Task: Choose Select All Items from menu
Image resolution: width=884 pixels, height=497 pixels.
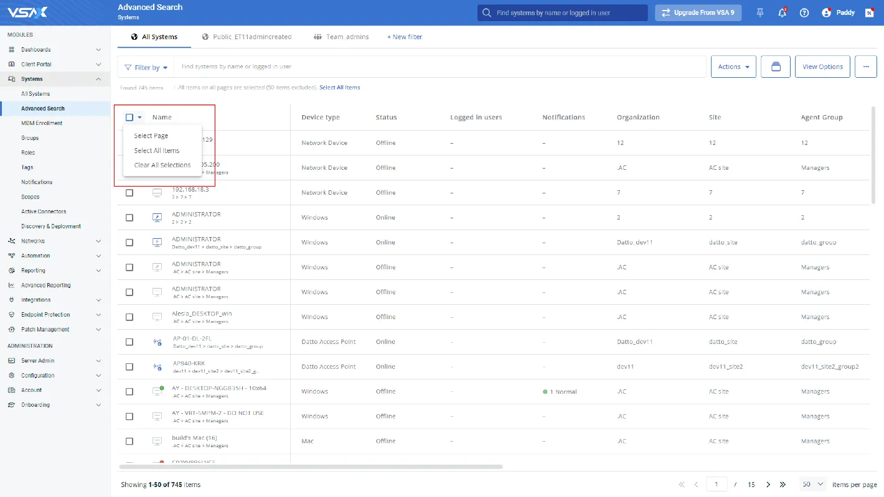Action: [x=157, y=151]
